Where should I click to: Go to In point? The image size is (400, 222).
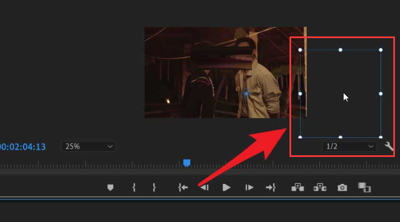click(183, 188)
